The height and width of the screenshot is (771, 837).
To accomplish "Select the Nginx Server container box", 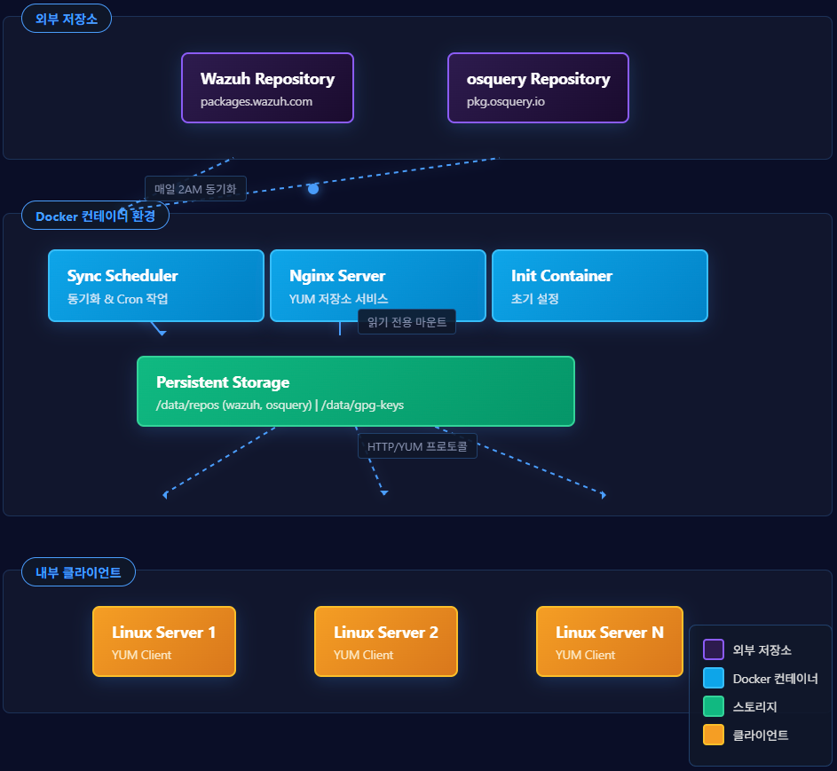I will tap(378, 286).
